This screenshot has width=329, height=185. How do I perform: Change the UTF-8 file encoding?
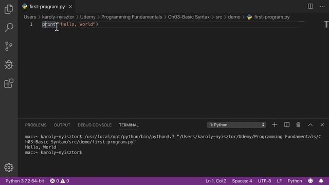coord(264,181)
